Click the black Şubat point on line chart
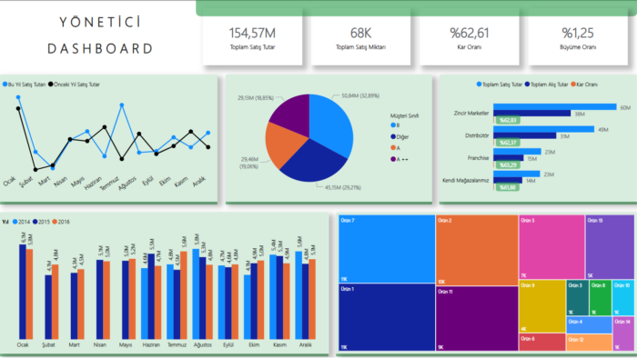This screenshot has height=358, width=637. pyautogui.click(x=35, y=170)
